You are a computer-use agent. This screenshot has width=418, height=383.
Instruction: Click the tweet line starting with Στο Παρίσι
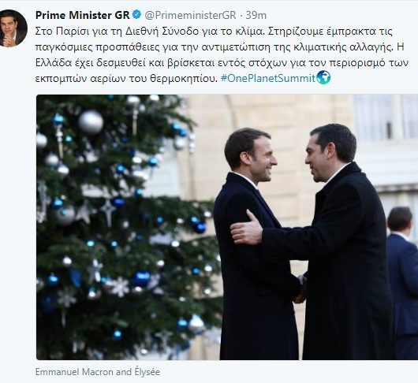pyautogui.click(x=214, y=32)
